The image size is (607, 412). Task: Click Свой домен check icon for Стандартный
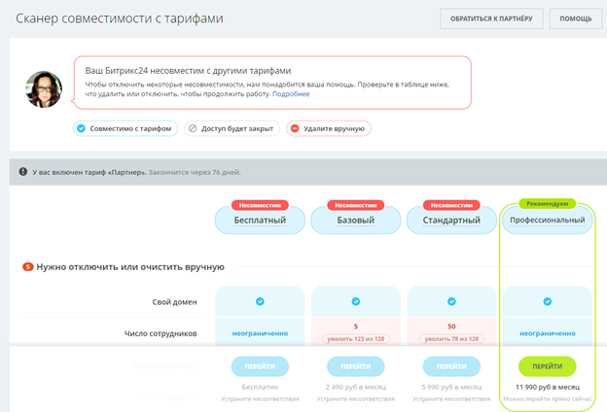[x=451, y=301]
